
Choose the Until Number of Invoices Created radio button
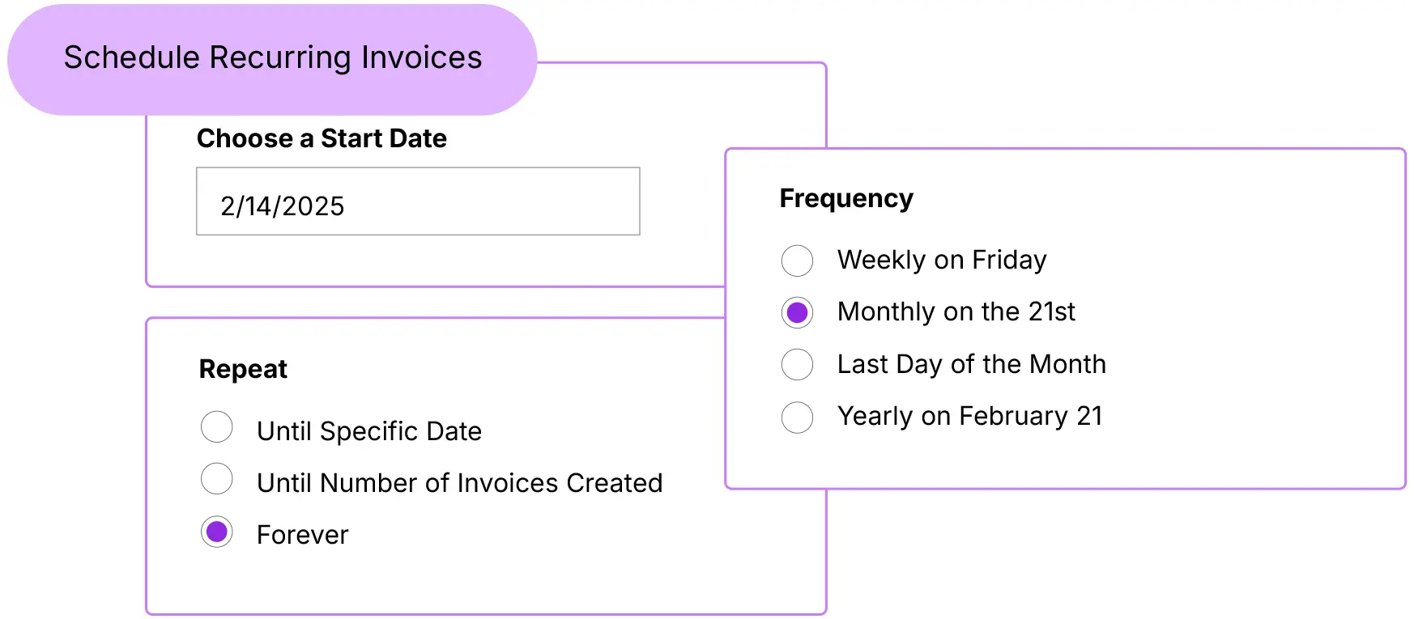pos(216,479)
